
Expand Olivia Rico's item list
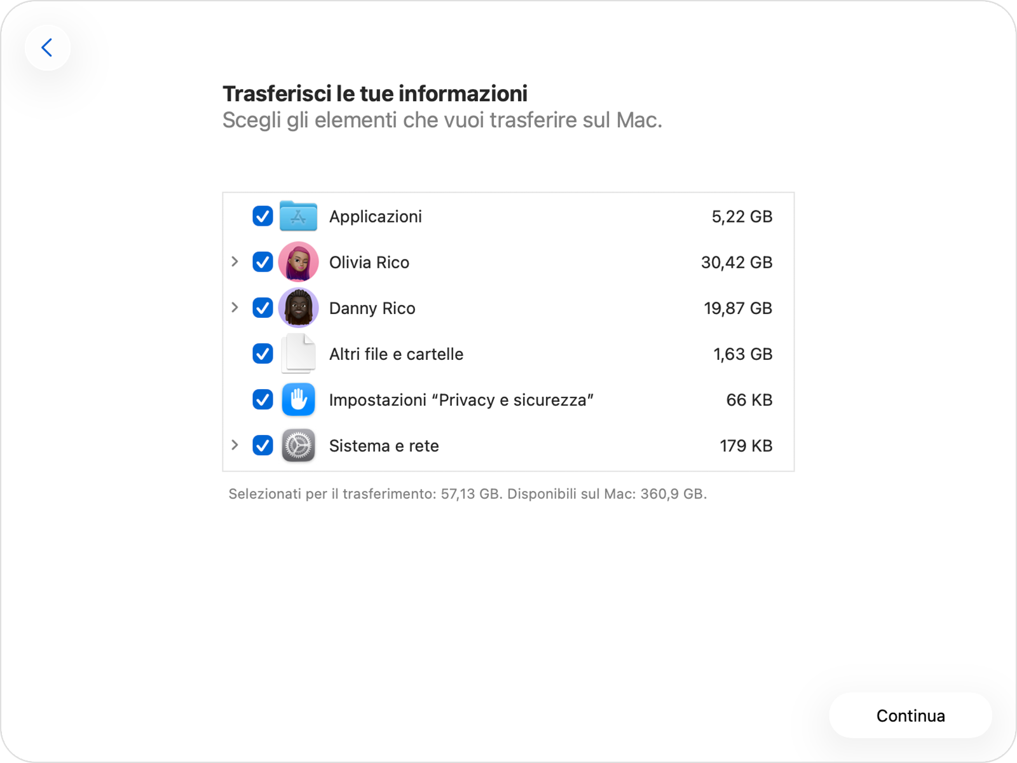pos(235,262)
